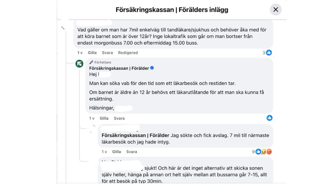328x184 pixels.
Task: Open reaction count 3 on the first comment
Action: click(264, 53)
